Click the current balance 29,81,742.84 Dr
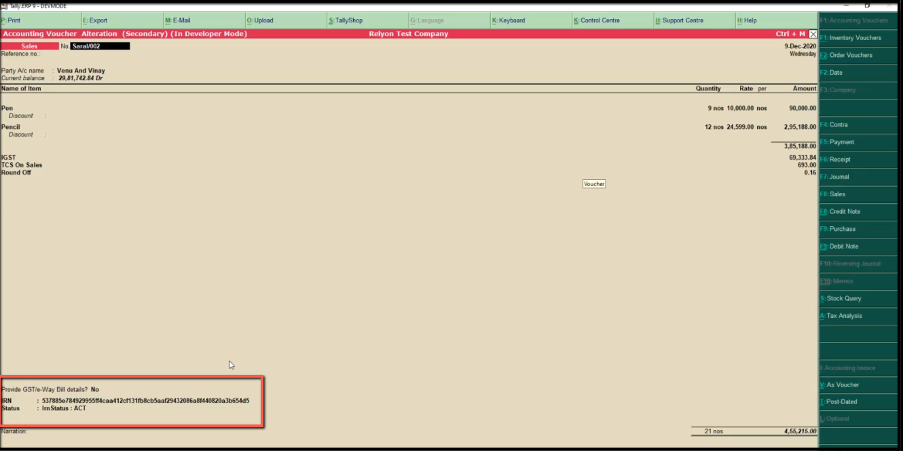 coord(80,78)
